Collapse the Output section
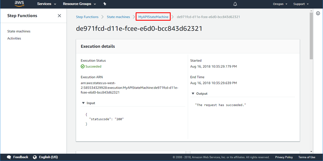 point(193,94)
